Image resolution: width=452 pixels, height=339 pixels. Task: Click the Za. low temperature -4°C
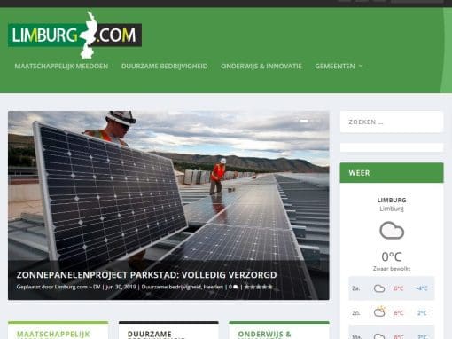coord(422,288)
